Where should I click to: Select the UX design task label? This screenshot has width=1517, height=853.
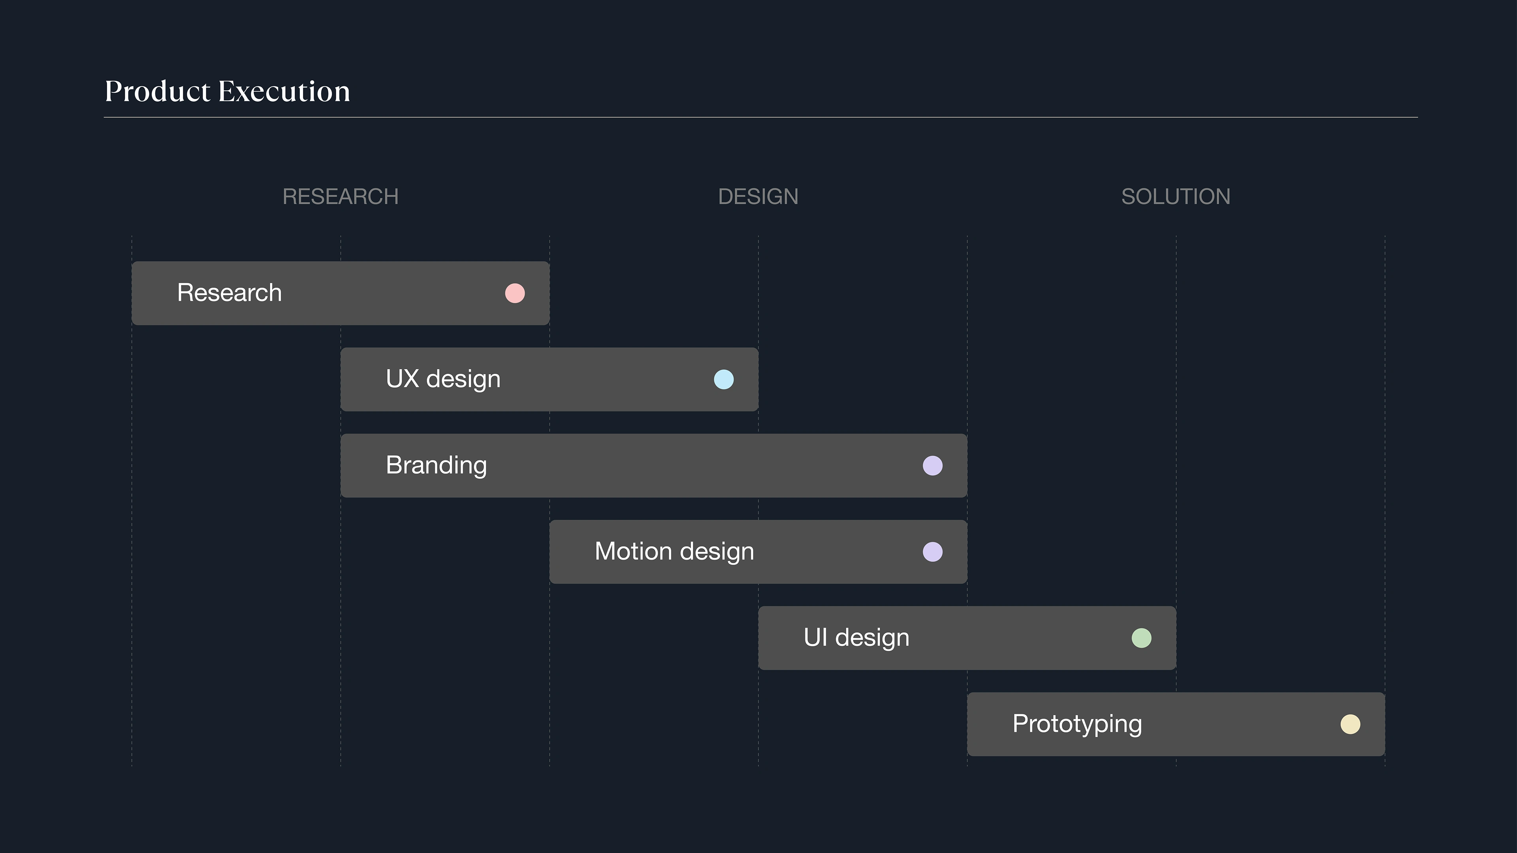(x=443, y=379)
